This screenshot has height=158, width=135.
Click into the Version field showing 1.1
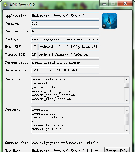pos(65,24)
